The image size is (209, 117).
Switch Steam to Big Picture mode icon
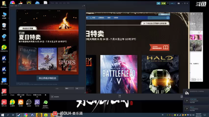pyautogui.click(x=179, y=3)
